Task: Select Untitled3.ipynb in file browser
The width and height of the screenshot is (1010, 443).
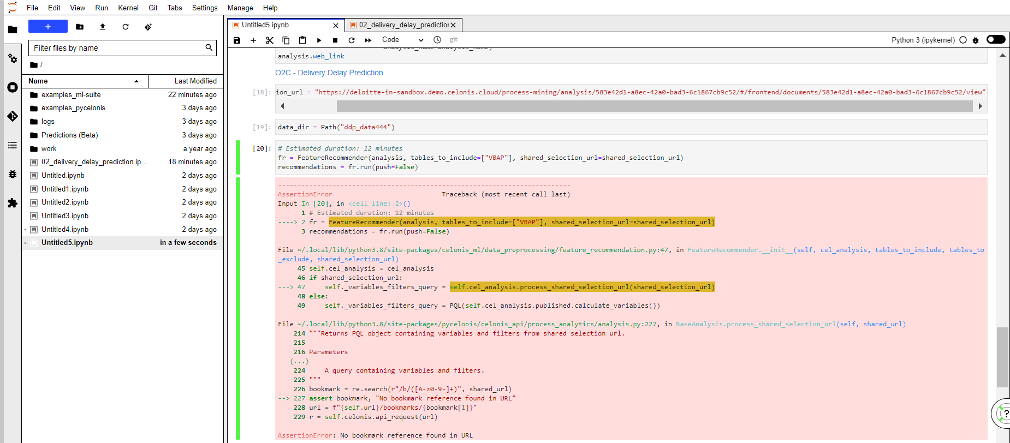Action: (122, 216)
